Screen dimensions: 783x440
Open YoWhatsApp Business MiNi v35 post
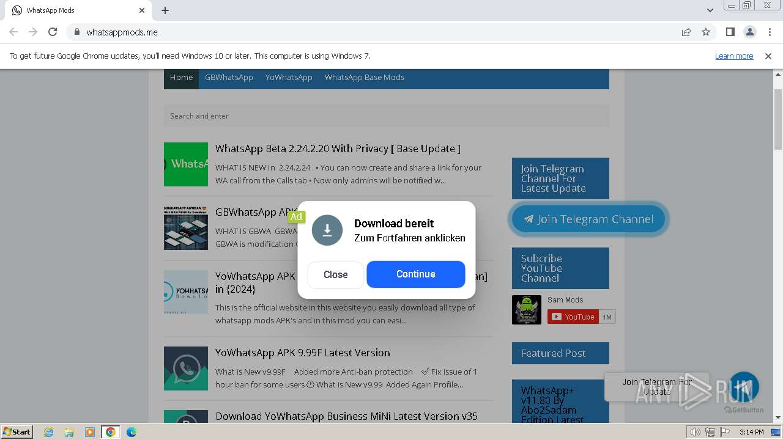click(x=346, y=416)
